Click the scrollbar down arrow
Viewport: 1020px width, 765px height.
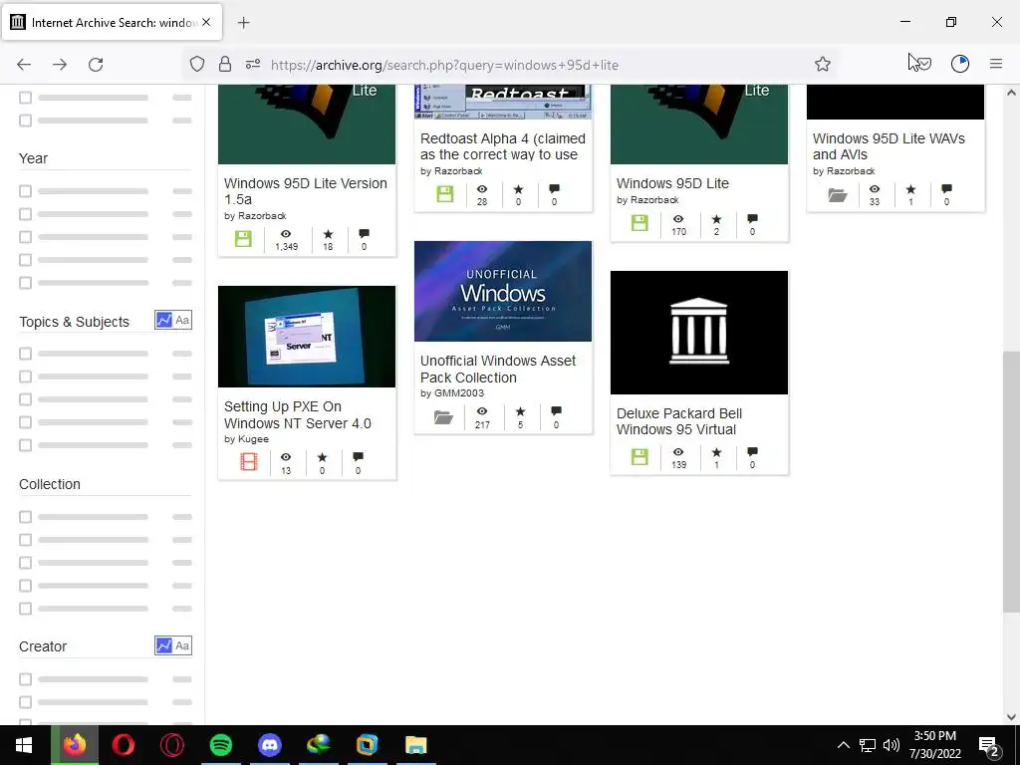pyautogui.click(x=1011, y=717)
